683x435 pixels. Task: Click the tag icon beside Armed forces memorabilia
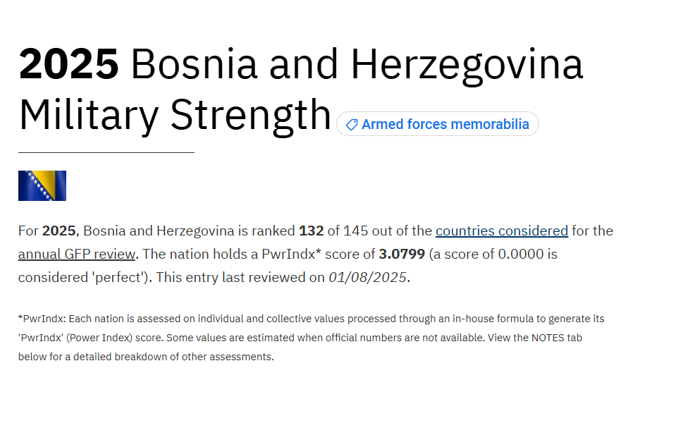pos(351,125)
